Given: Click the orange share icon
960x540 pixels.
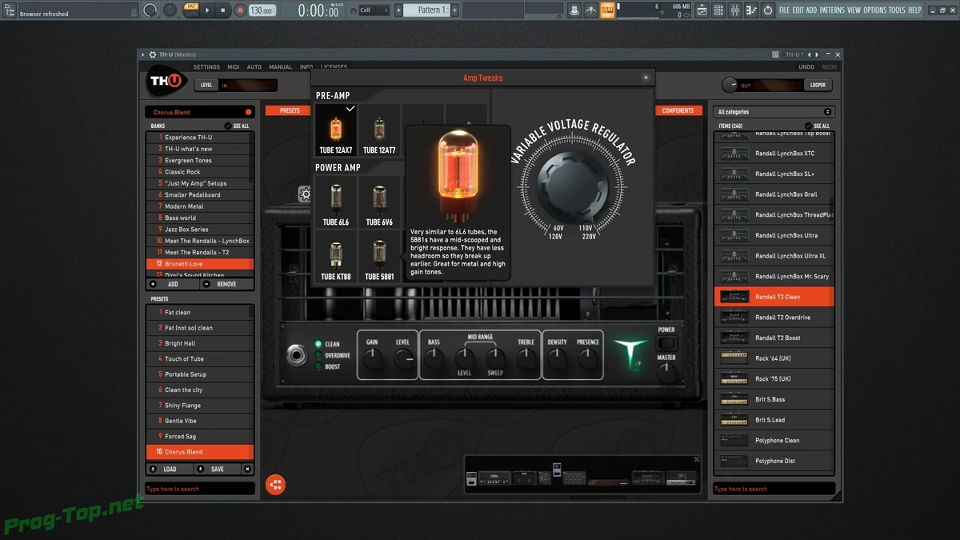Looking at the screenshot, I should [x=275, y=484].
